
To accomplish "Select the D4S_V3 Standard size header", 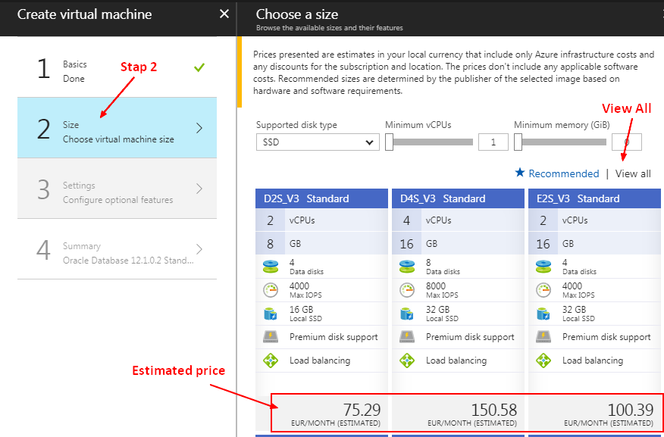I will click(x=458, y=198).
